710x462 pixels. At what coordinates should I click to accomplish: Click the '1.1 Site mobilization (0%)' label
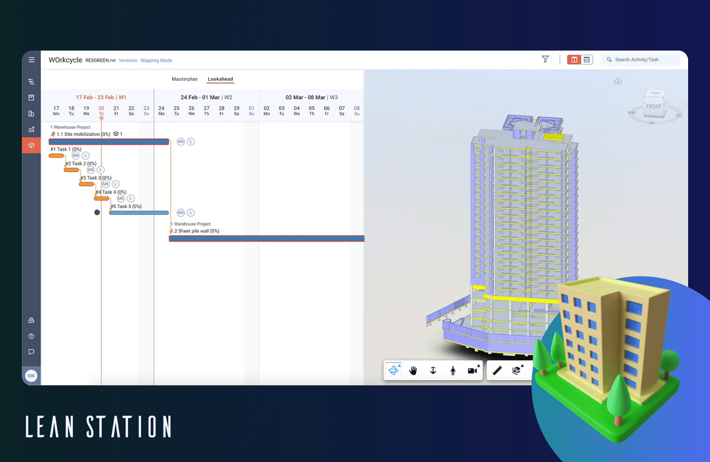(83, 134)
